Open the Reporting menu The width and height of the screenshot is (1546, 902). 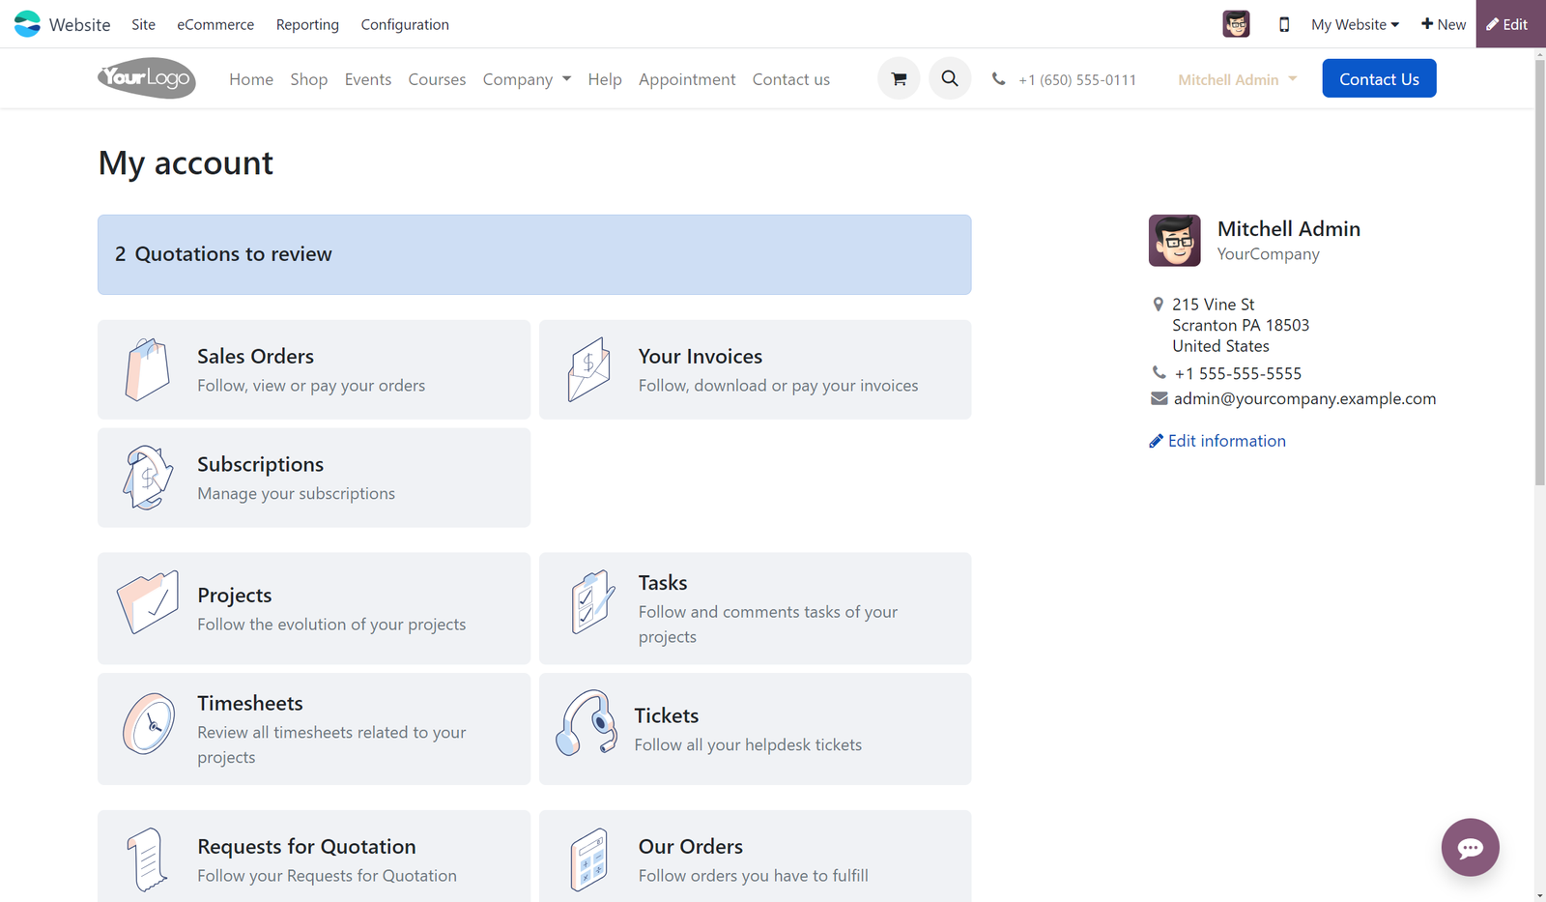[x=307, y=24]
